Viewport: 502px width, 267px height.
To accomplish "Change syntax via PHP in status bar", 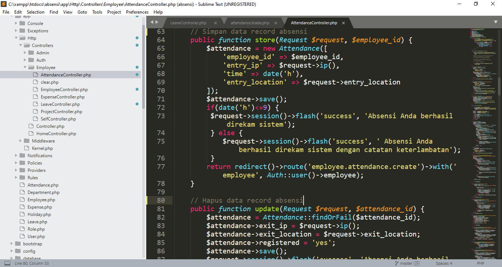I will pos(481,263).
